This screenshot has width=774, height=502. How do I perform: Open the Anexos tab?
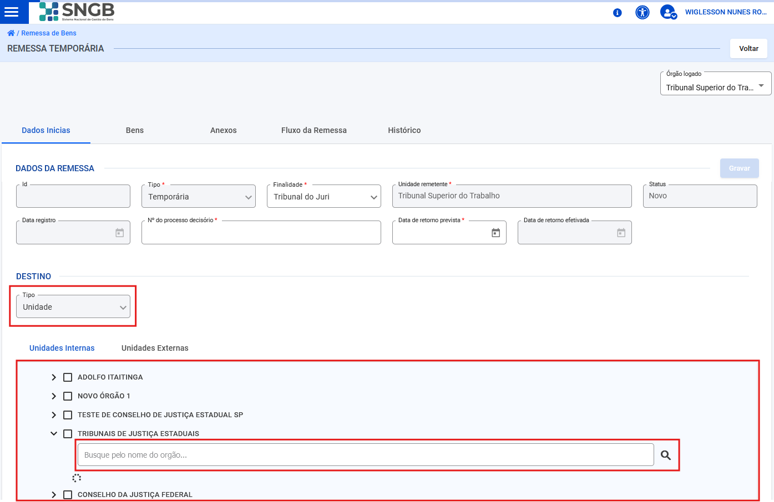pos(224,130)
